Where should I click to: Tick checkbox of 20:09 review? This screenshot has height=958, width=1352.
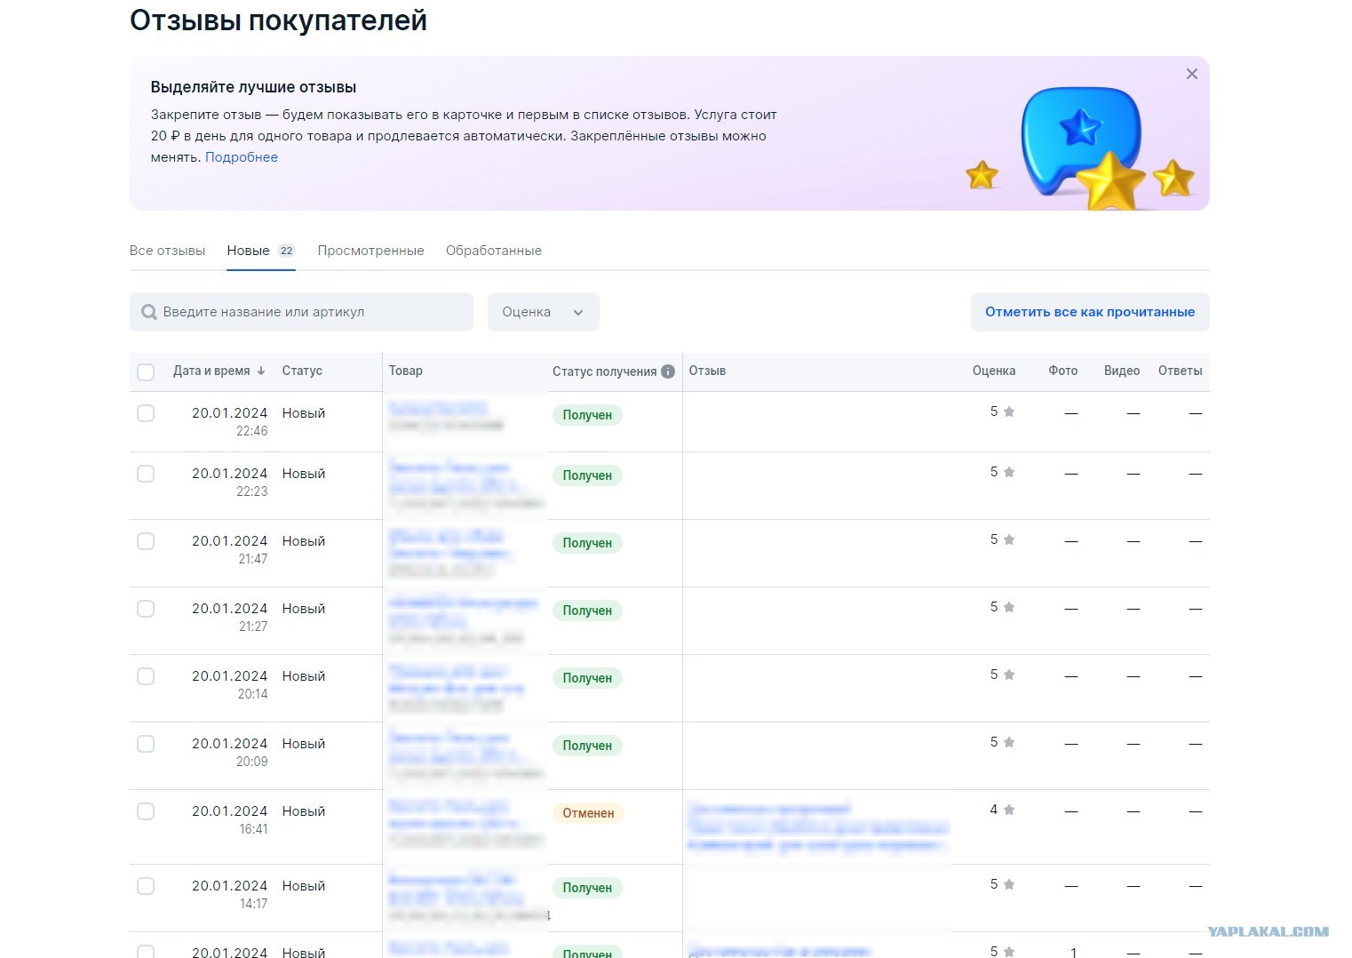coord(146,744)
